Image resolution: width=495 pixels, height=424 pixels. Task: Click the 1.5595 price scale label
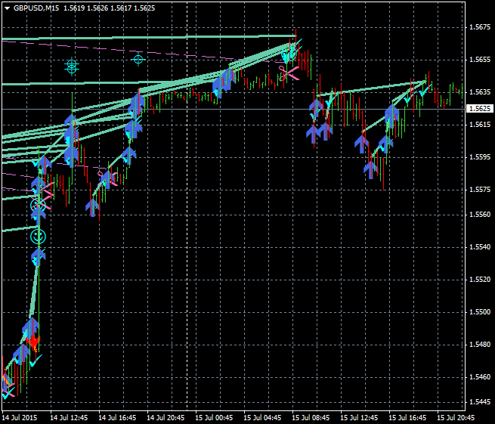coord(480,157)
